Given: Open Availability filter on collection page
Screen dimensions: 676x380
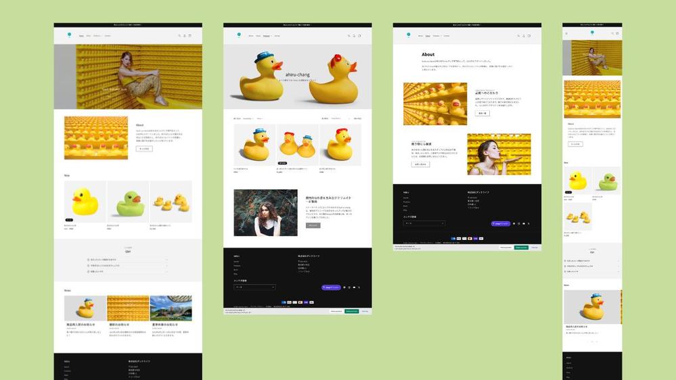Looking at the screenshot, I should pyautogui.click(x=248, y=118).
